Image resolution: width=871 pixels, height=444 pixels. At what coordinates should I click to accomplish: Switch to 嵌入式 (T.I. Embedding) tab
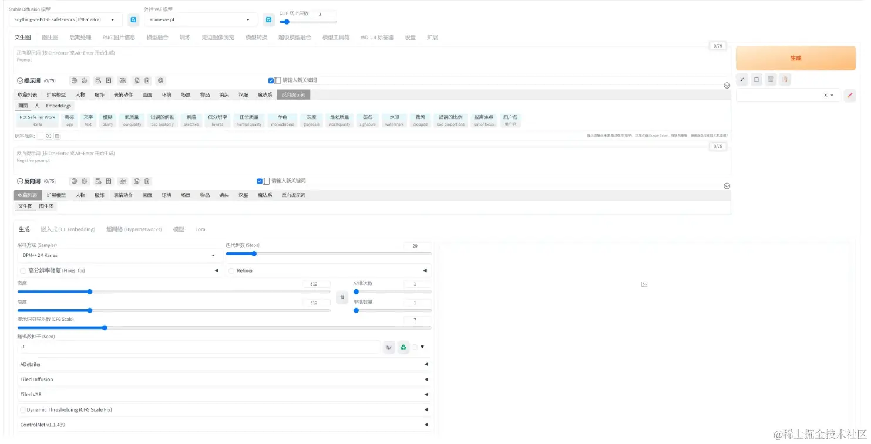pyautogui.click(x=68, y=229)
